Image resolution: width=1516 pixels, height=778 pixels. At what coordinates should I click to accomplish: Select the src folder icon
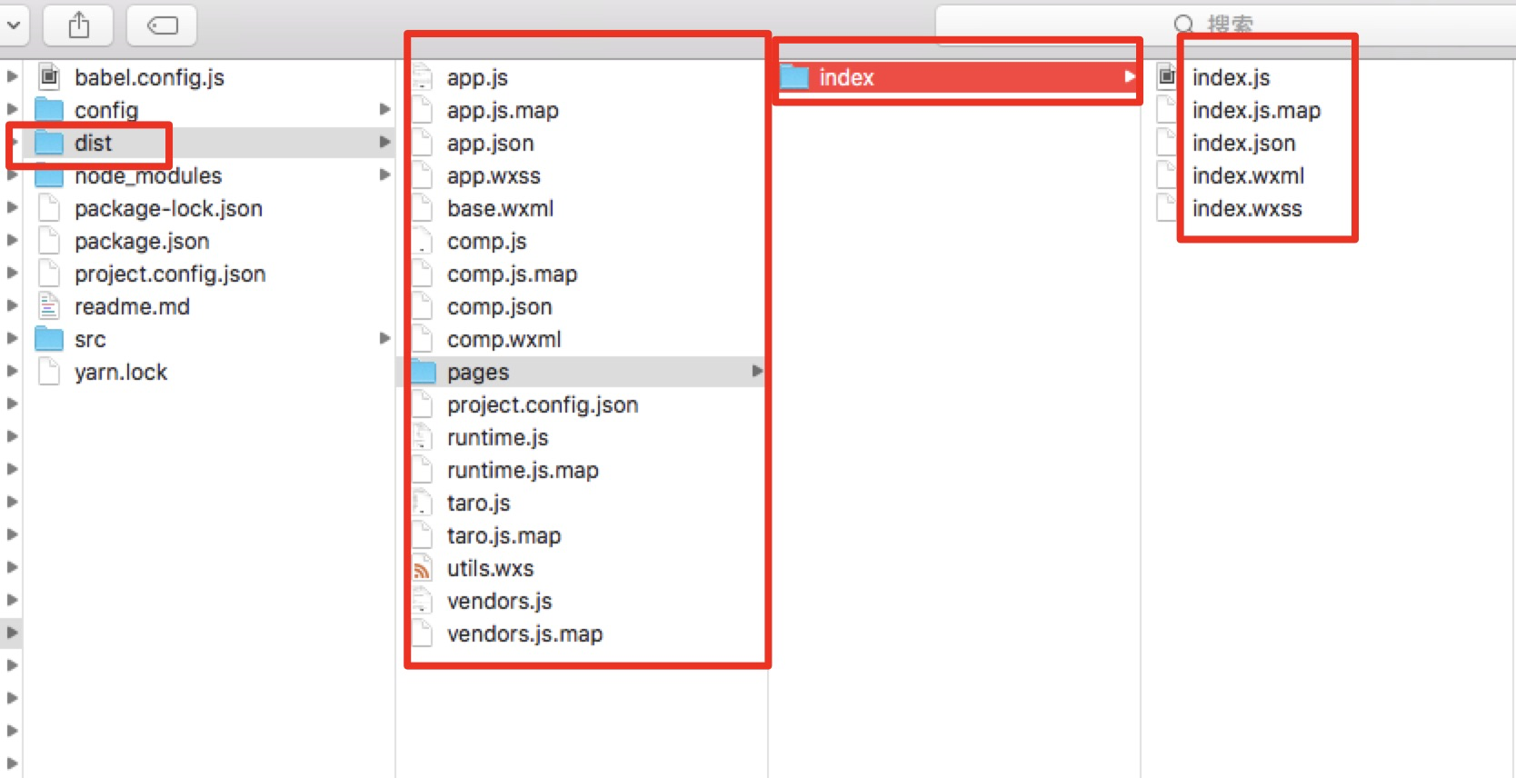click(49, 339)
